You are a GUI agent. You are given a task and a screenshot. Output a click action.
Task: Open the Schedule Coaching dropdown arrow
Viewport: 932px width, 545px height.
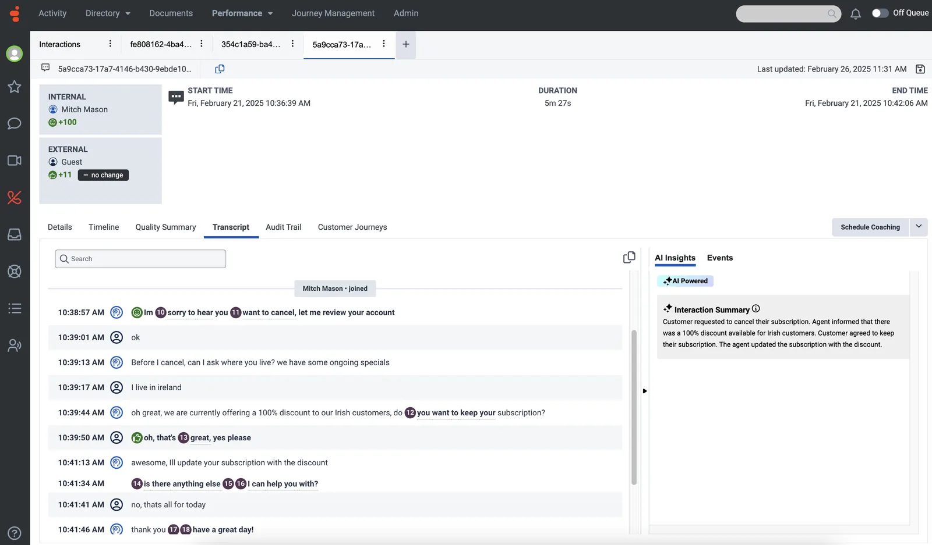point(919,227)
